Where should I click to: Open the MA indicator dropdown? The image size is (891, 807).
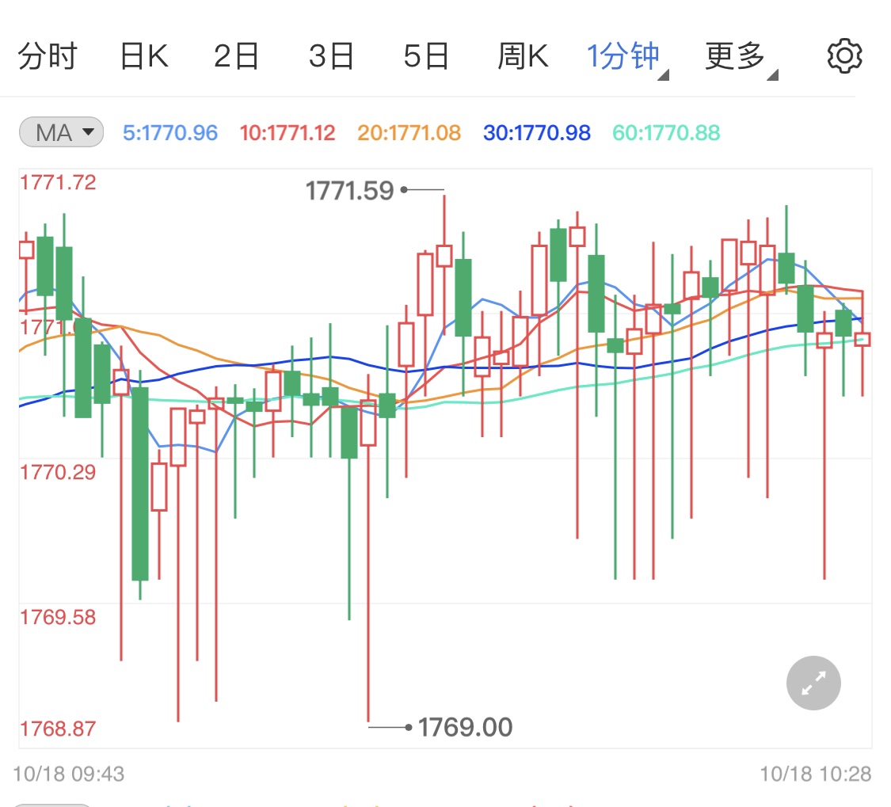61,132
